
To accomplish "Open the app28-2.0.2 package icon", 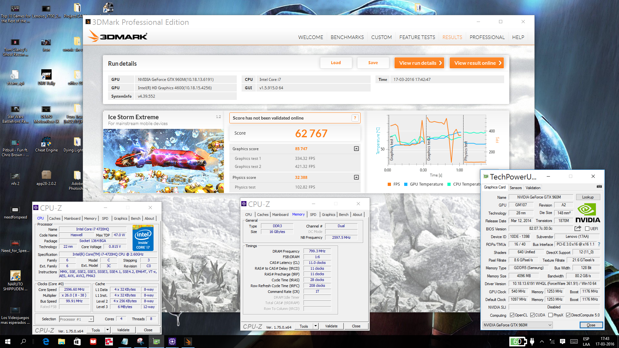I will (x=46, y=178).
